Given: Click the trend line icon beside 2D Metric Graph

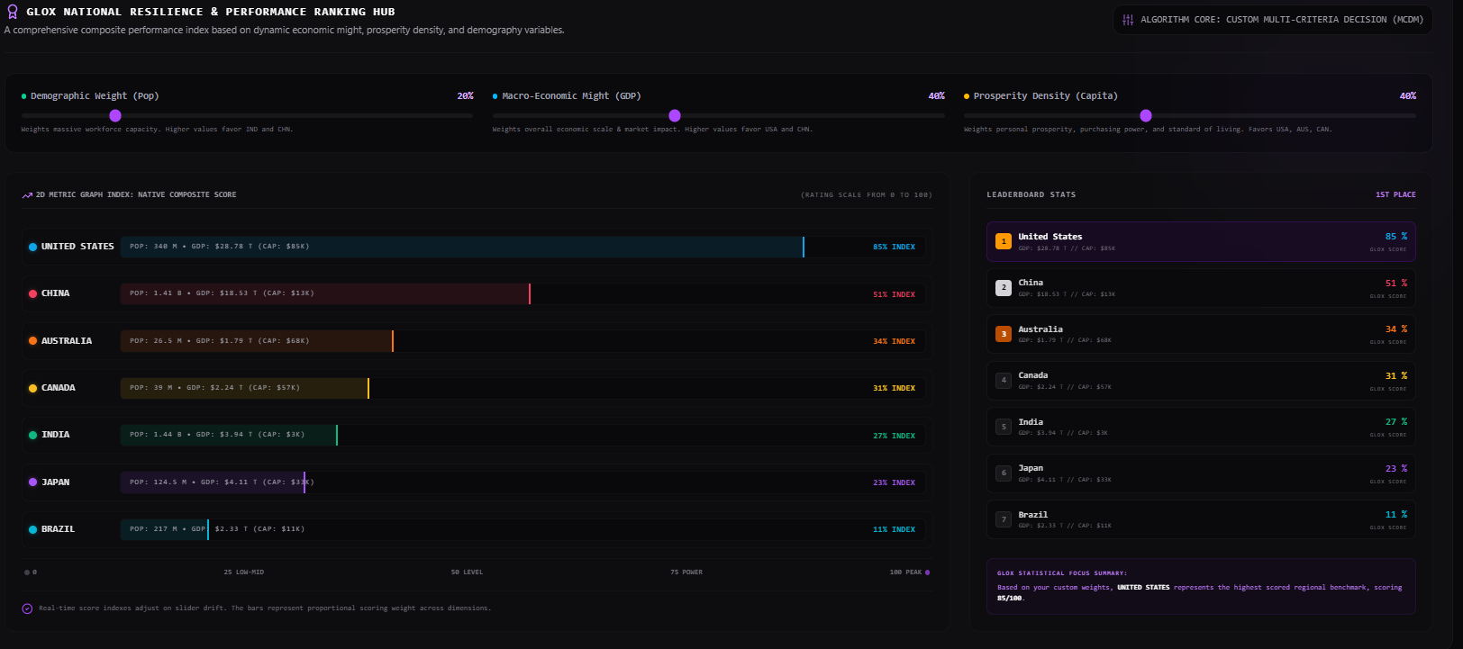Looking at the screenshot, I should (x=27, y=194).
